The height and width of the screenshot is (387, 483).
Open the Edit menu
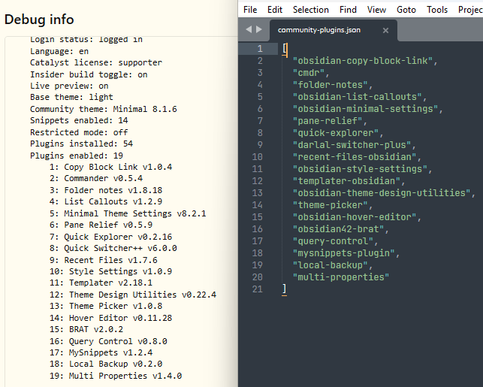pyautogui.click(x=275, y=10)
